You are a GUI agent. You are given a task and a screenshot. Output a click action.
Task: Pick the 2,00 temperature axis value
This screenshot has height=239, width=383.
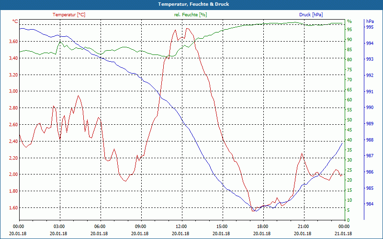point(13,174)
